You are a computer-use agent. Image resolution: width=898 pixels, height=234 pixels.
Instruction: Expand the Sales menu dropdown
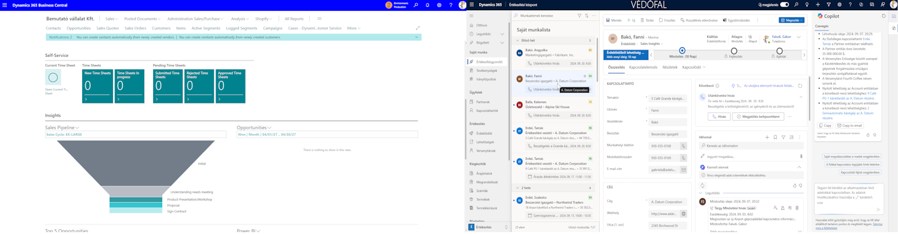pos(112,19)
